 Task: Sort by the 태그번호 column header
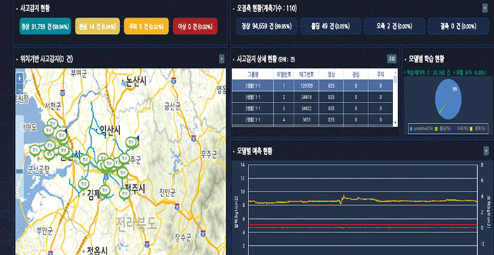tap(306, 75)
